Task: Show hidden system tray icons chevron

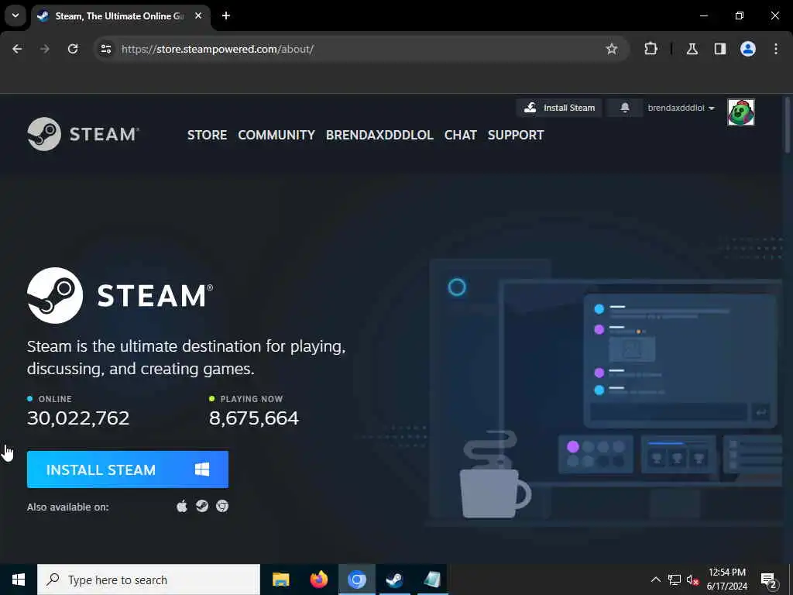Action: tap(655, 580)
